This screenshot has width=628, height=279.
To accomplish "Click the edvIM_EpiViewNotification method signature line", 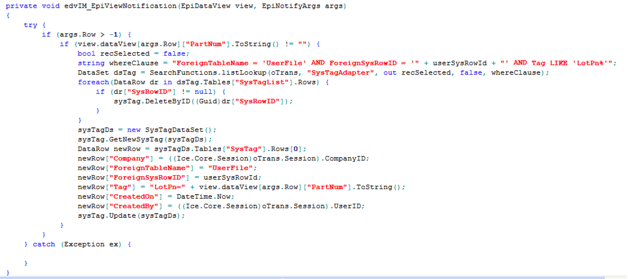I will tap(177, 6).
